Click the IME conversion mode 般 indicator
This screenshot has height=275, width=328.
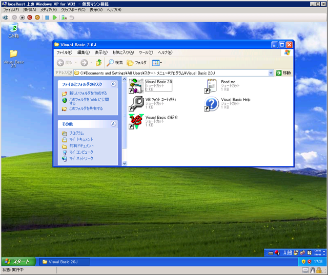290,253
